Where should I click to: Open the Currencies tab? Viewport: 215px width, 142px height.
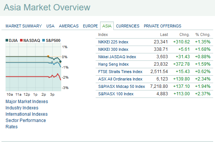pyautogui.click(x=128, y=26)
